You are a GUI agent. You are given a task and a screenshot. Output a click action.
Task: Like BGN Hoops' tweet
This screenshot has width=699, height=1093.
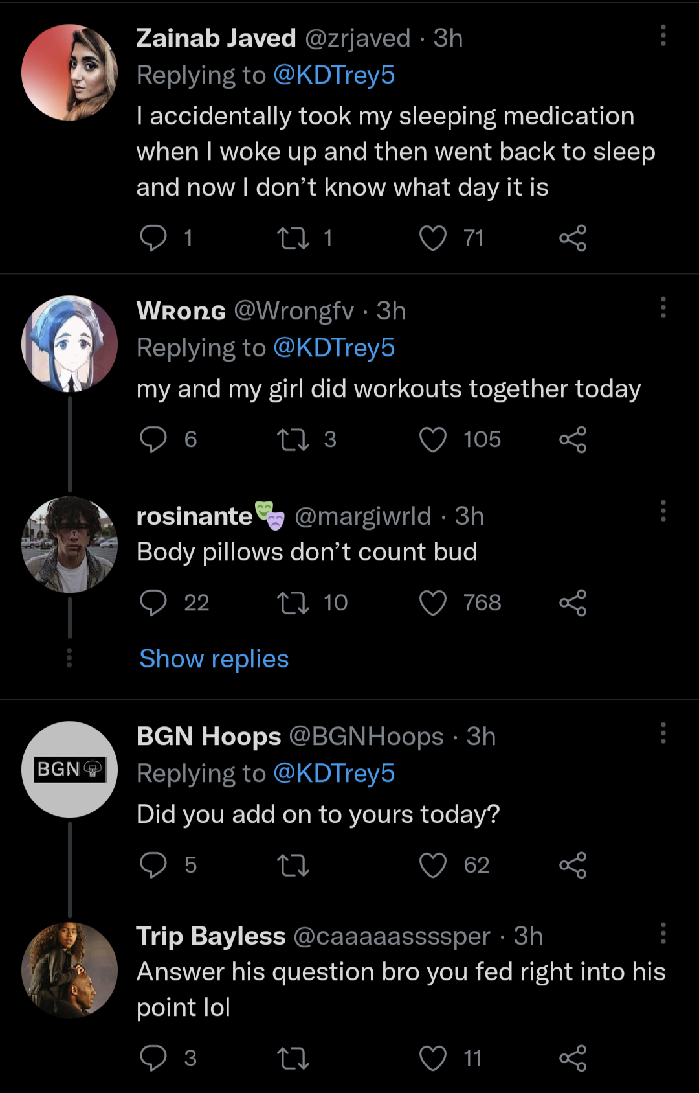(x=433, y=866)
